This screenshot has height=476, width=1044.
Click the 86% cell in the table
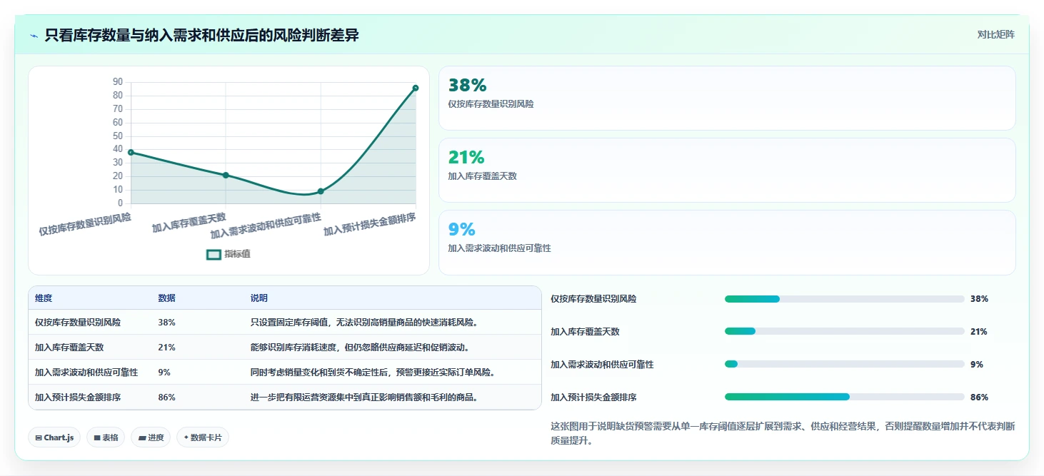pyautogui.click(x=166, y=397)
